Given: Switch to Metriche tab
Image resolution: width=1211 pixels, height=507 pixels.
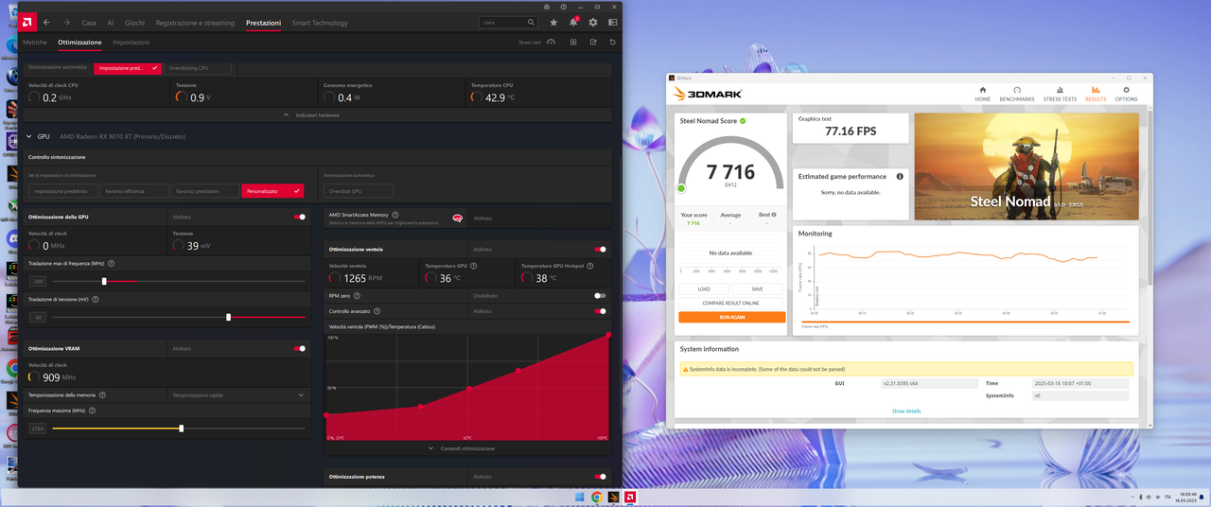Looking at the screenshot, I should point(35,43).
